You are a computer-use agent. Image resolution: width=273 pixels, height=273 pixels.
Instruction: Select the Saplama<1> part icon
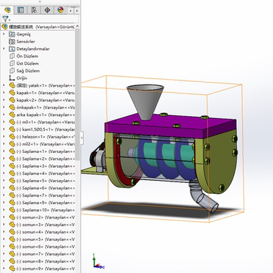coord(12,152)
